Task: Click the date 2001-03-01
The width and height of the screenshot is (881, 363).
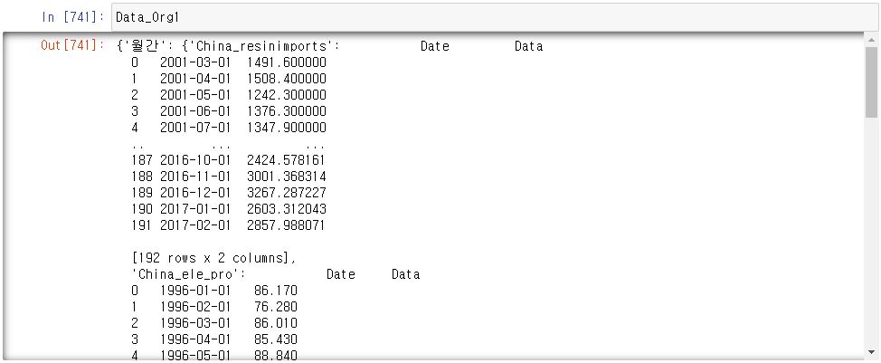Action: pyautogui.click(x=195, y=62)
